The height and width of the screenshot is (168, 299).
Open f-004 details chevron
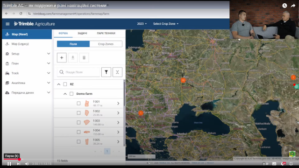[118, 132]
